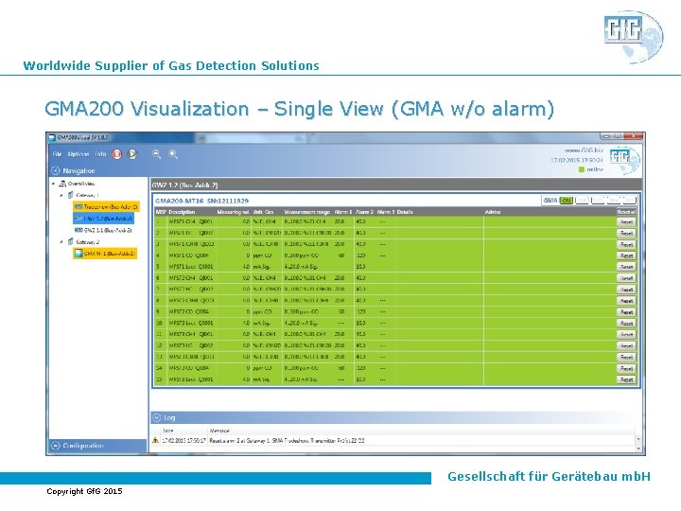The image size is (681, 511).
Task: Open the Info menu
Action: coord(100,154)
